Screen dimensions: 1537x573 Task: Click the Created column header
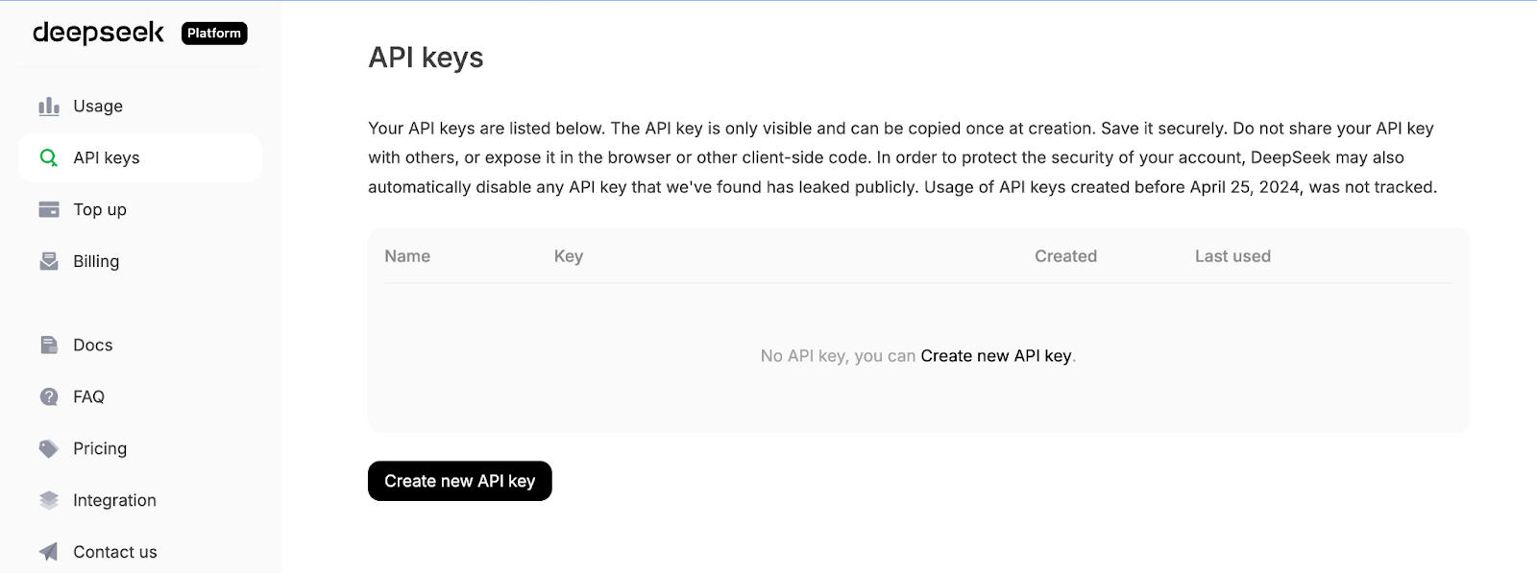point(1065,256)
